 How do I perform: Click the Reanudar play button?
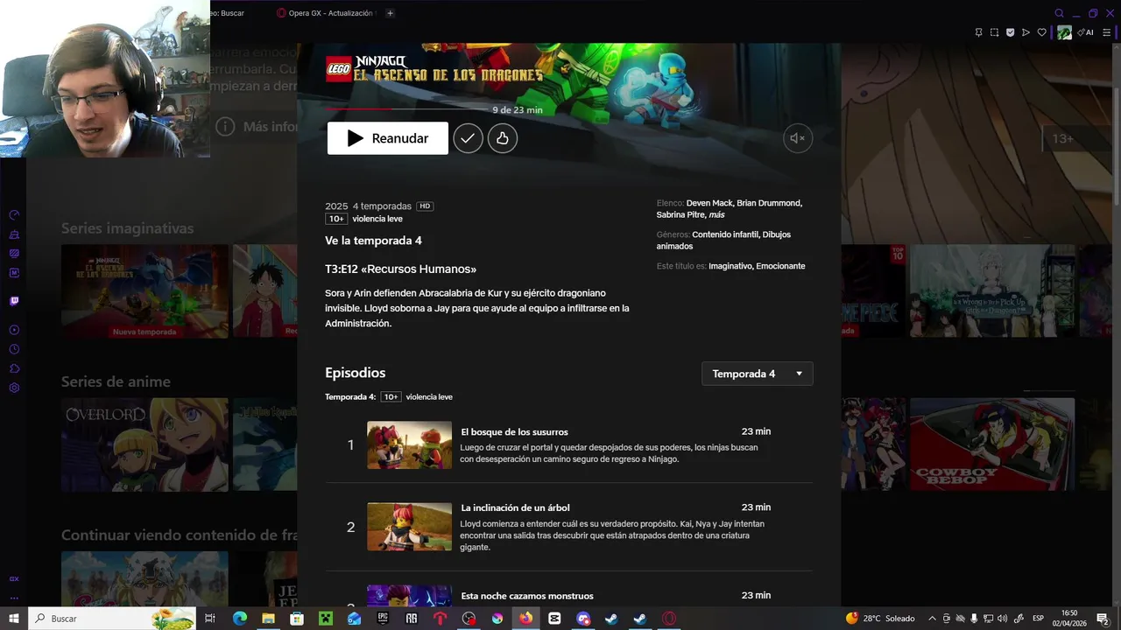388,138
